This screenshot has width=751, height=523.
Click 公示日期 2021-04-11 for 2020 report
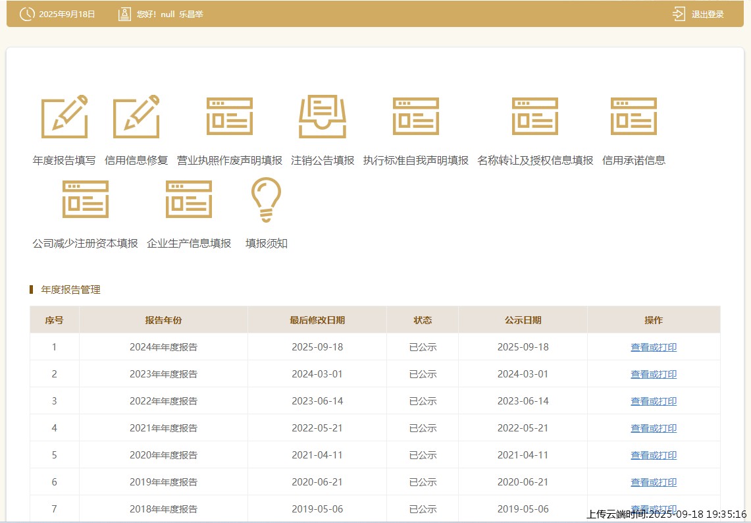[523, 455]
